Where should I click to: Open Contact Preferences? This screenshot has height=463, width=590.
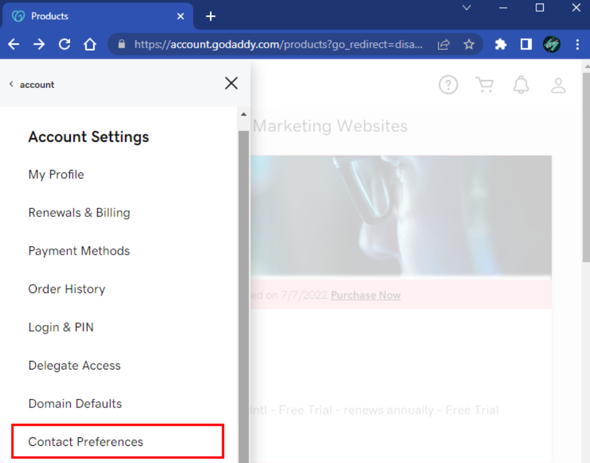point(118,442)
